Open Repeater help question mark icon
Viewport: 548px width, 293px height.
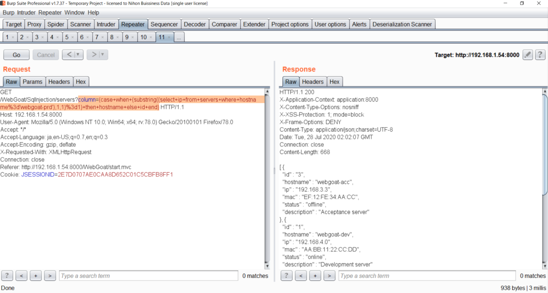pos(540,55)
